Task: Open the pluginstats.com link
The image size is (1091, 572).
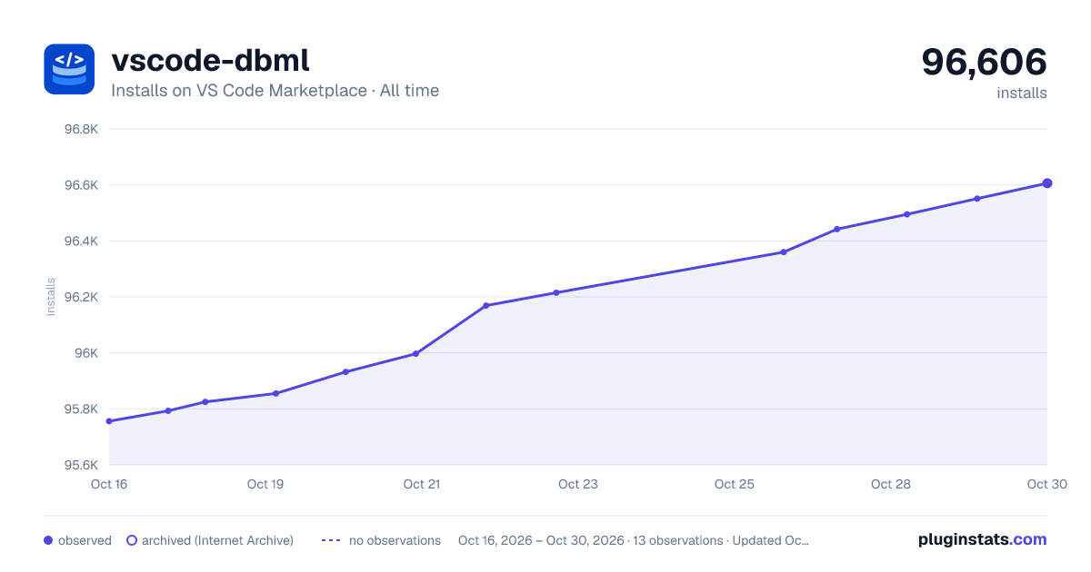Action: tap(982, 539)
